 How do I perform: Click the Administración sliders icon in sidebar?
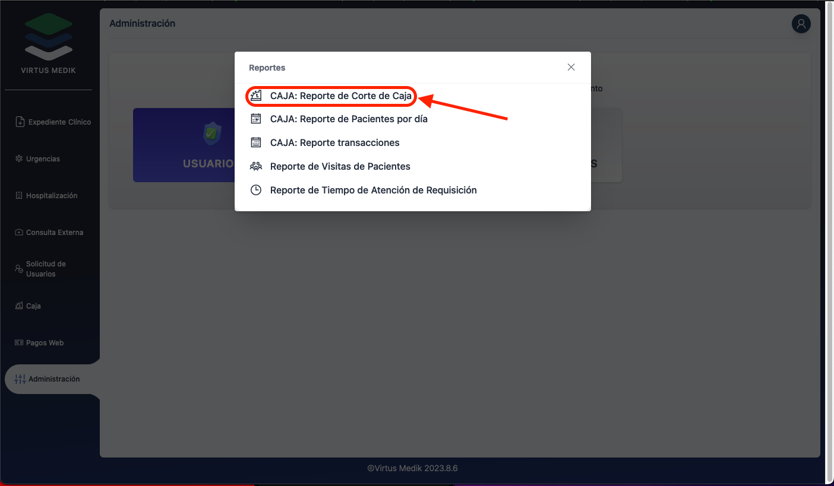[x=20, y=379]
